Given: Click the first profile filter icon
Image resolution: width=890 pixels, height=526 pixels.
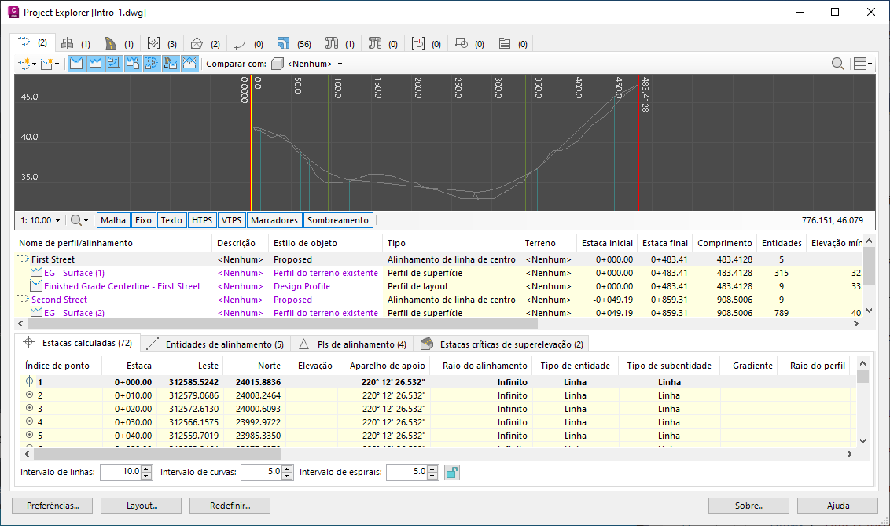Looking at the screenshot, I should (x=76, y=64).
